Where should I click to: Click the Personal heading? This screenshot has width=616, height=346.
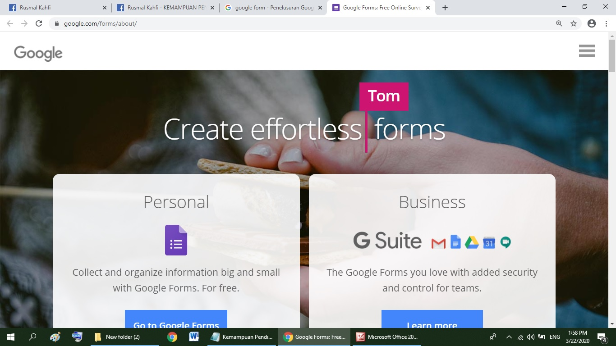tap(176, 202)
